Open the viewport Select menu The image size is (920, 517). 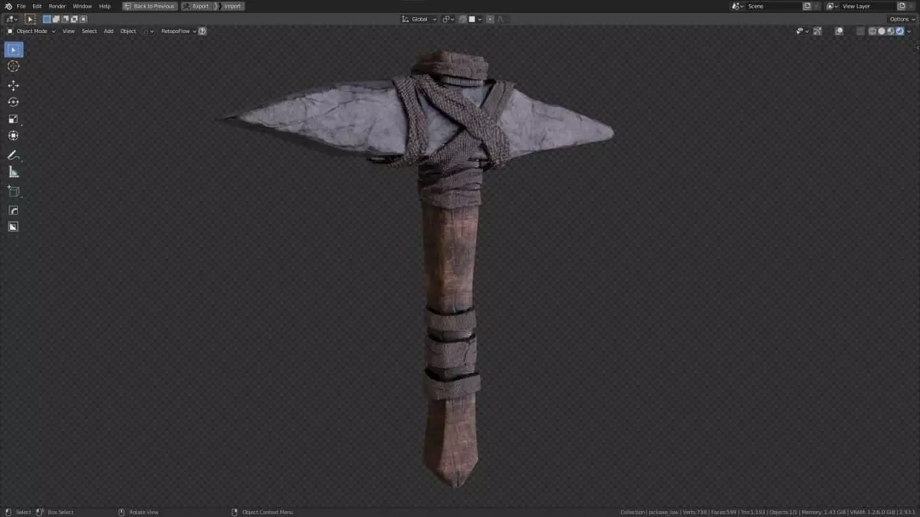coord(89,31)
